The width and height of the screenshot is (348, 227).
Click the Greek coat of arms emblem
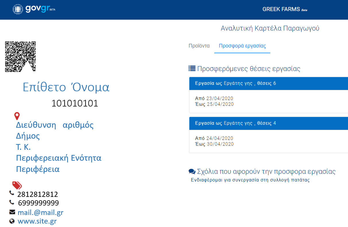pos(18,9)
